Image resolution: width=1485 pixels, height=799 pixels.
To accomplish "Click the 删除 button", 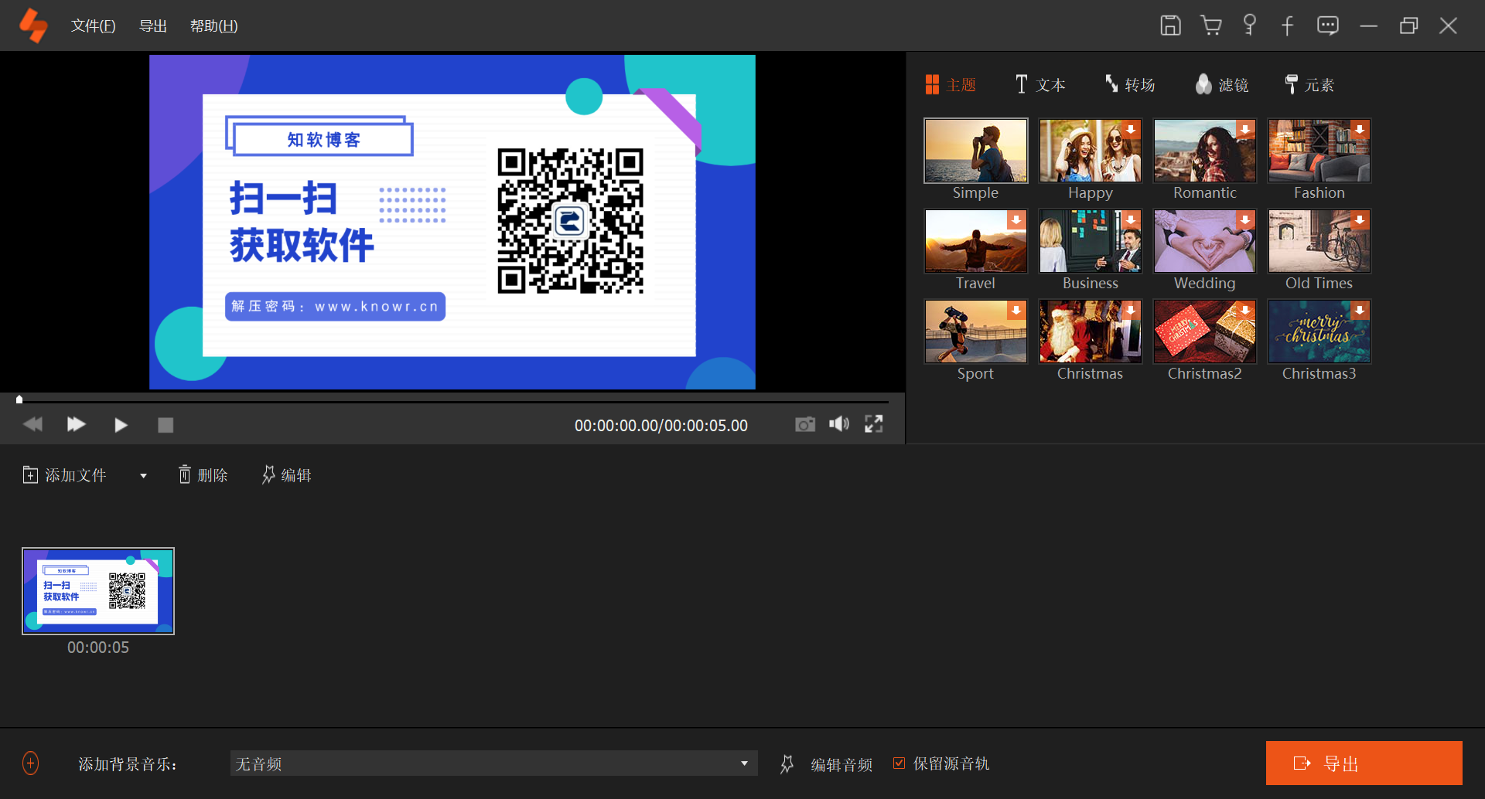I will point(203,475).
